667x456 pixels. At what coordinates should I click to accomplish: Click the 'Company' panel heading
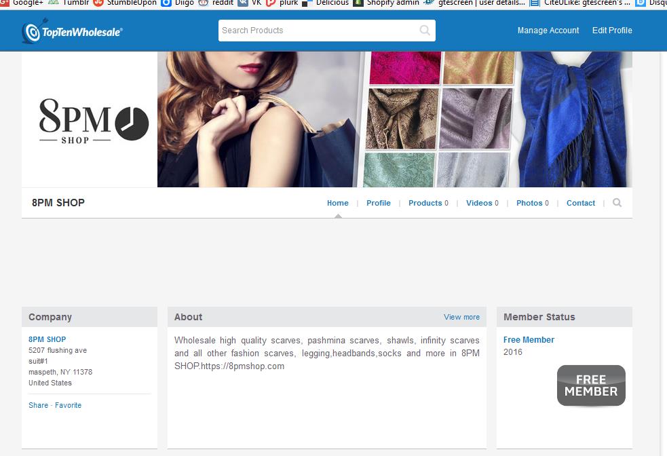[x=50, y=317]
